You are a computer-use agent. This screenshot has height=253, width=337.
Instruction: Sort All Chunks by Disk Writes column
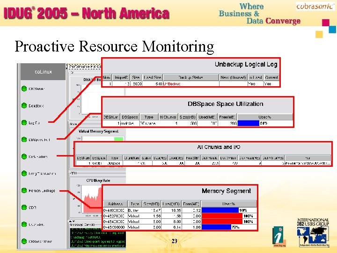click(x=228, y=158)
